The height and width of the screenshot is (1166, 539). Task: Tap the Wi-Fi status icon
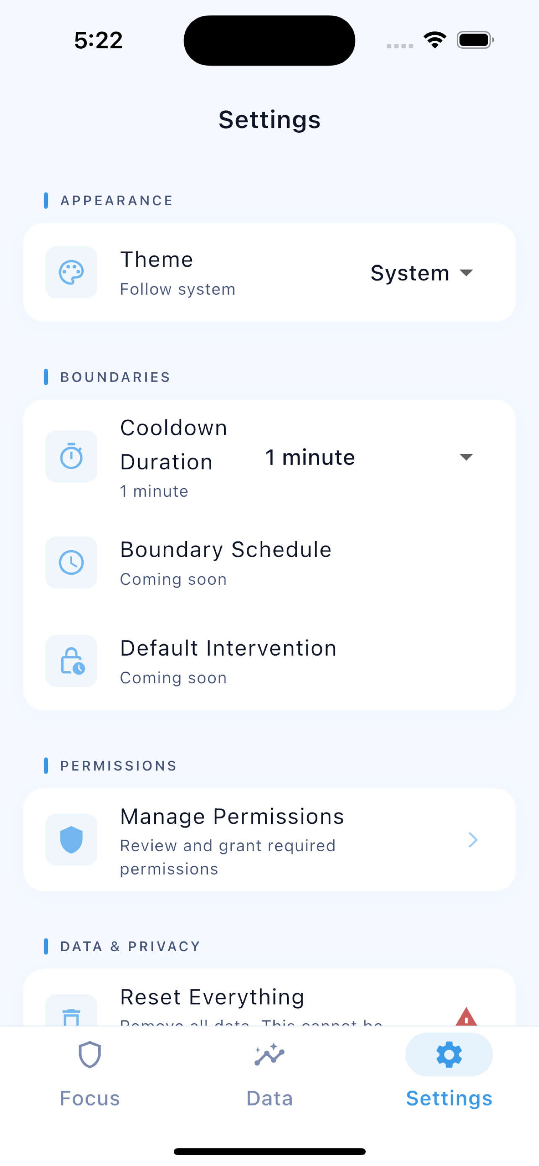tap(435, 40)
